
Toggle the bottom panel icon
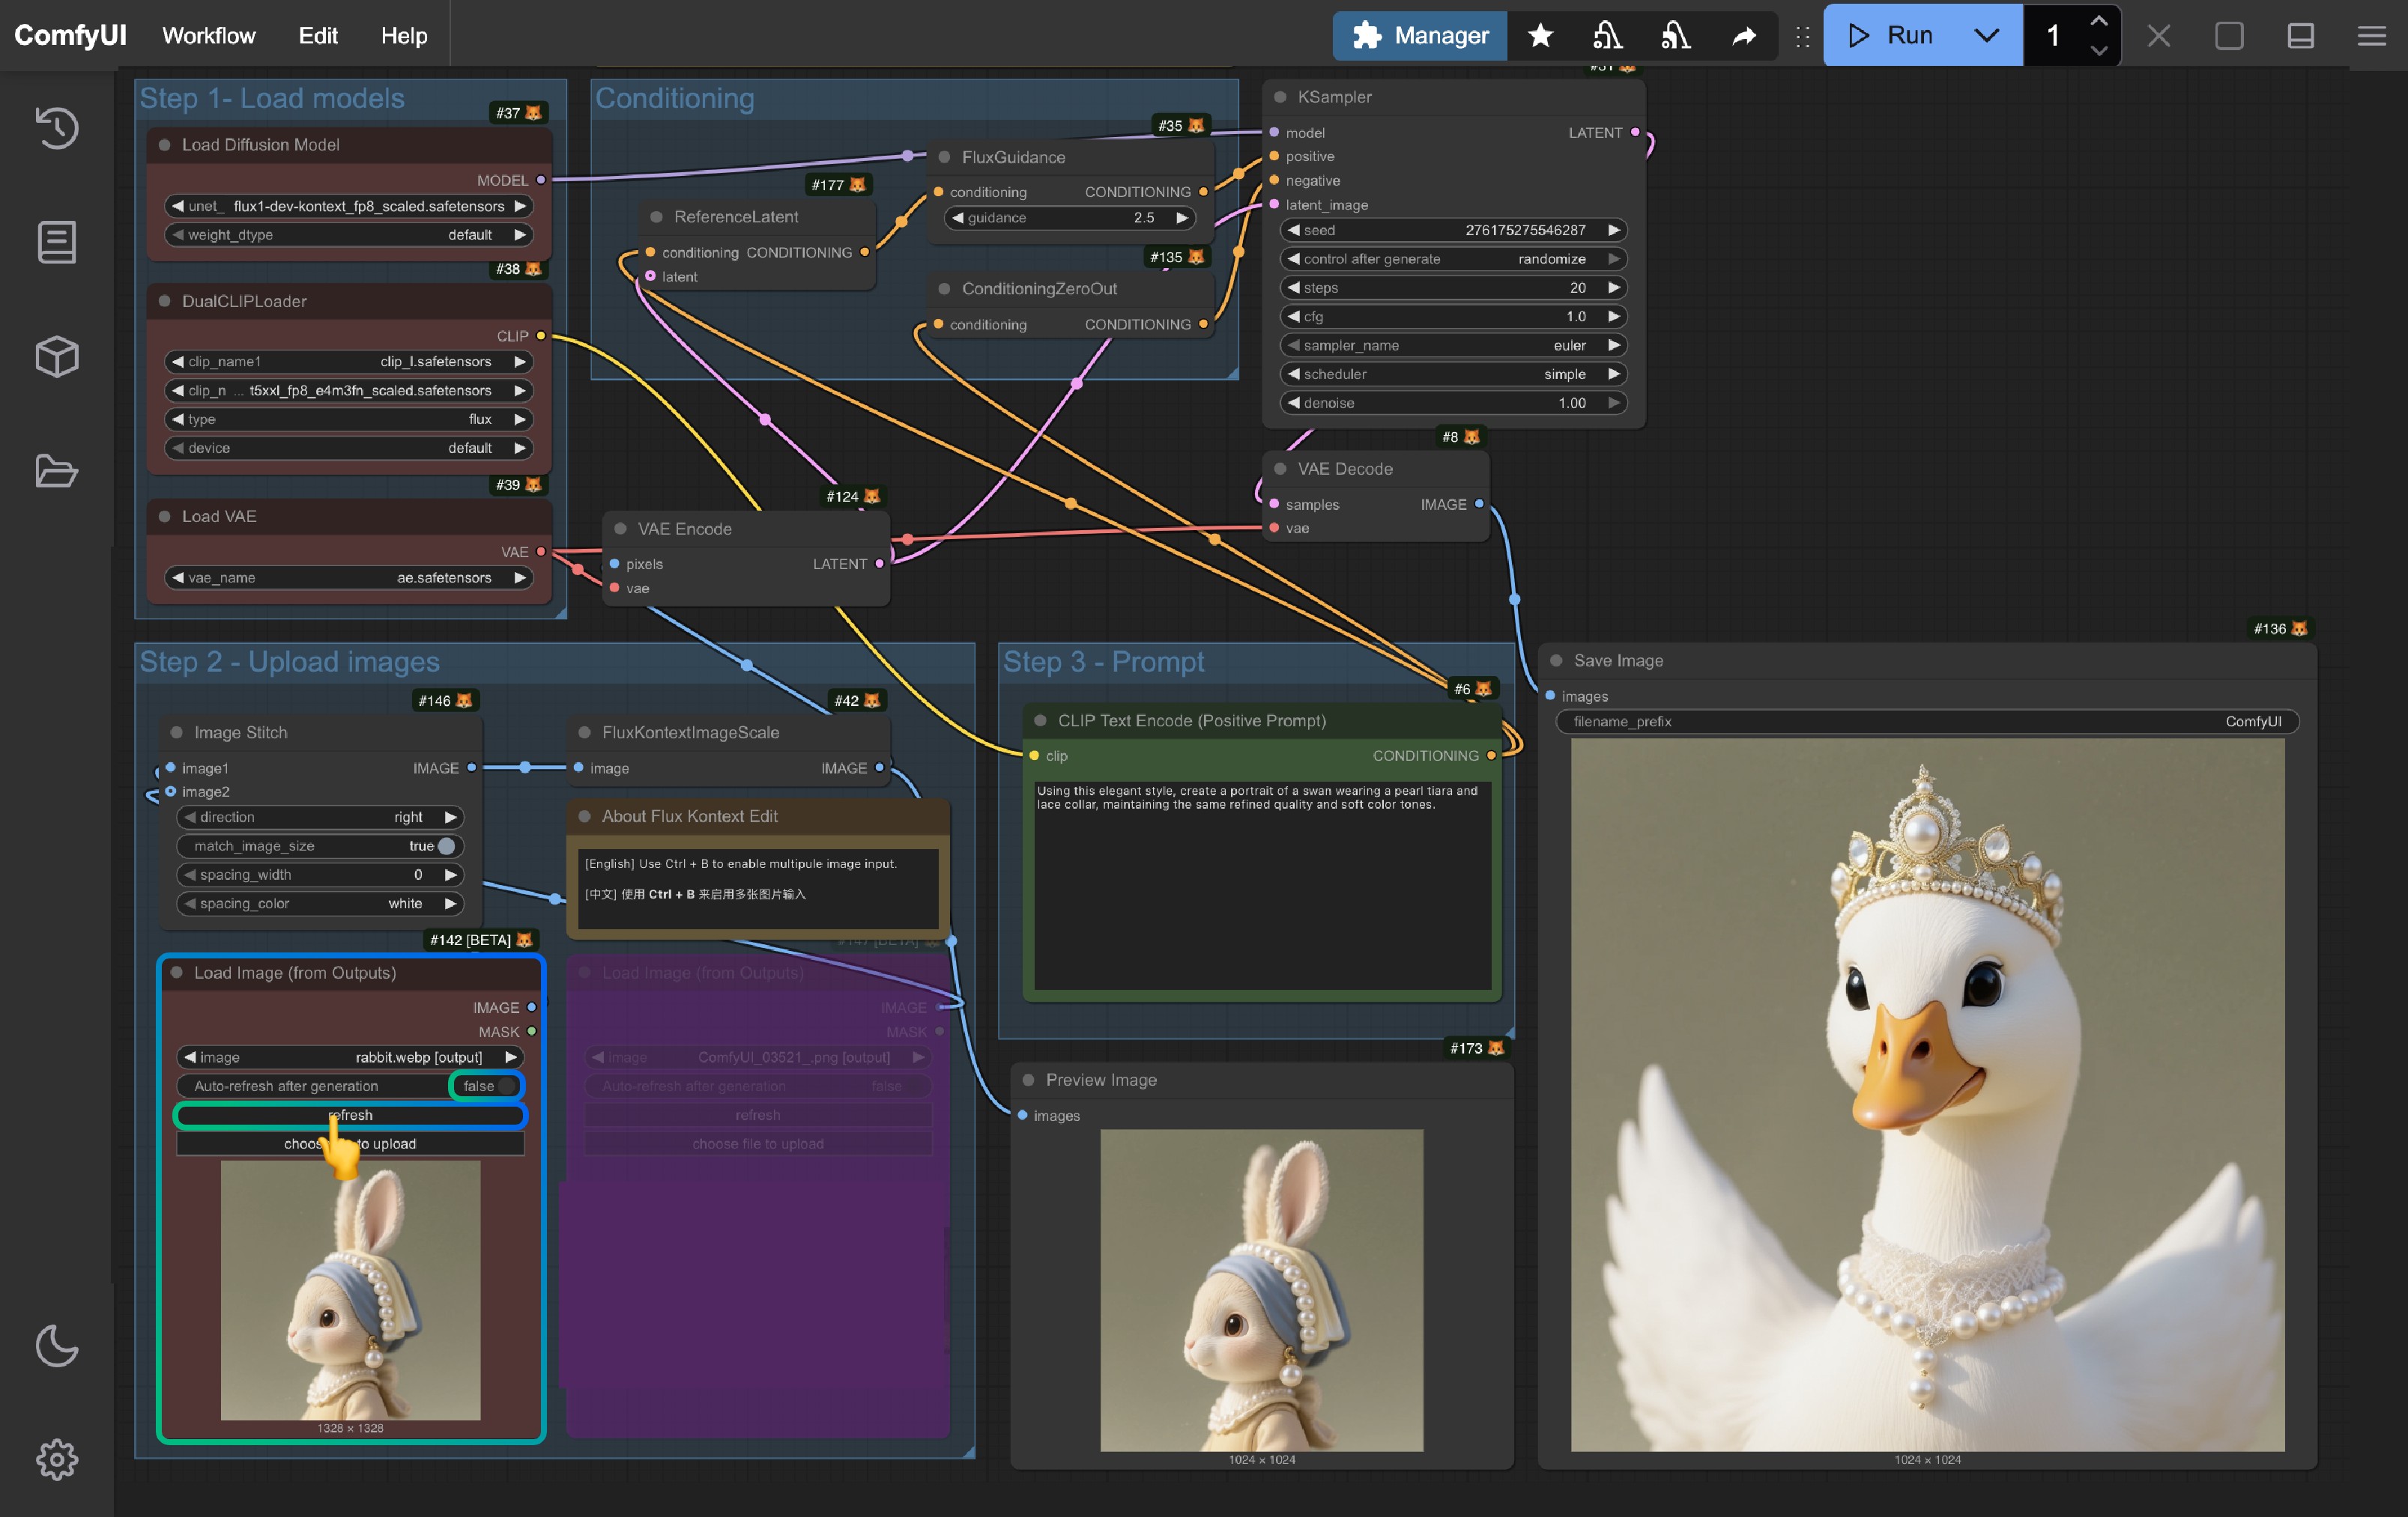pyautogui.click(x=2301, y=36)
